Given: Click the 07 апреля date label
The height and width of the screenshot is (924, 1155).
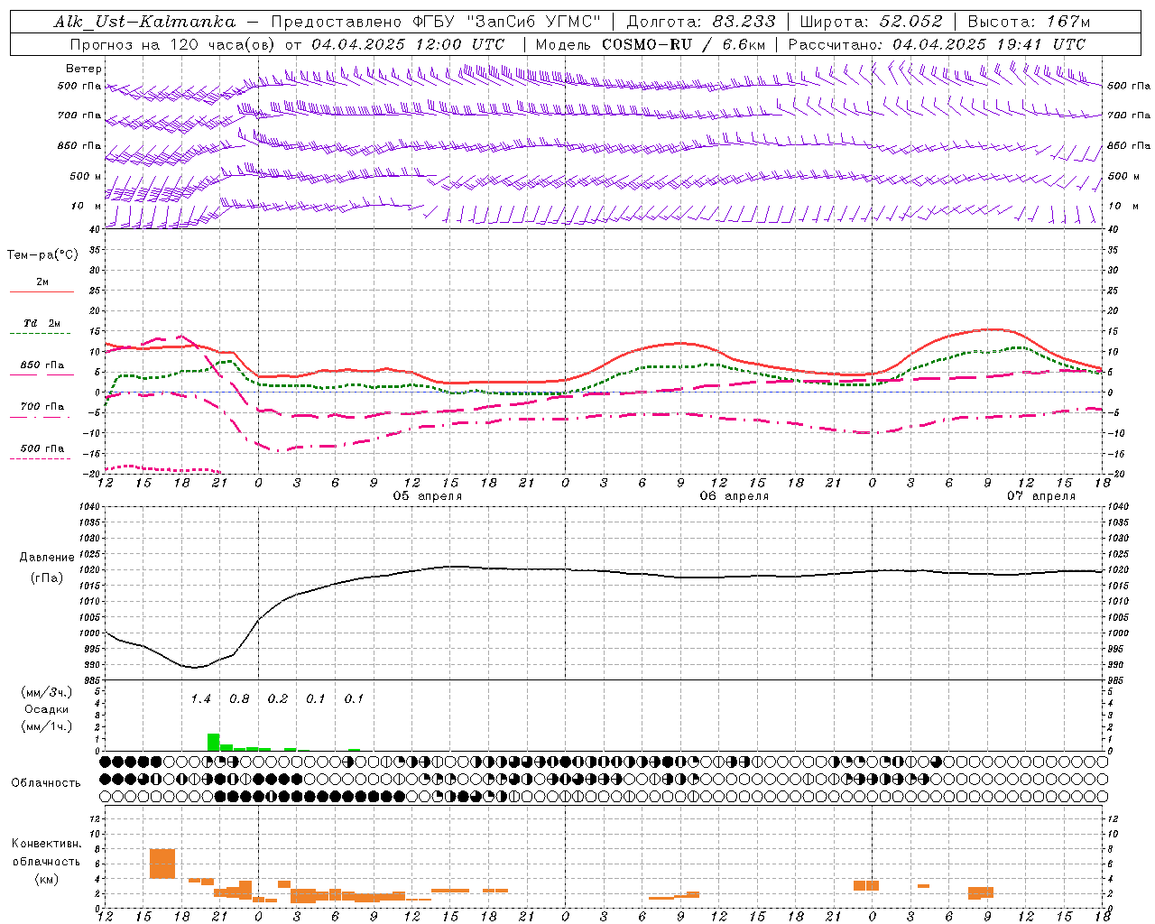Looking at the screenshot, I should [x=1041, y=496].
